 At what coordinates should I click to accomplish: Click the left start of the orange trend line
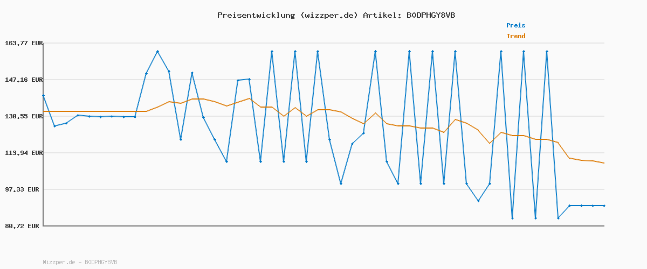(x=44, y=111)
